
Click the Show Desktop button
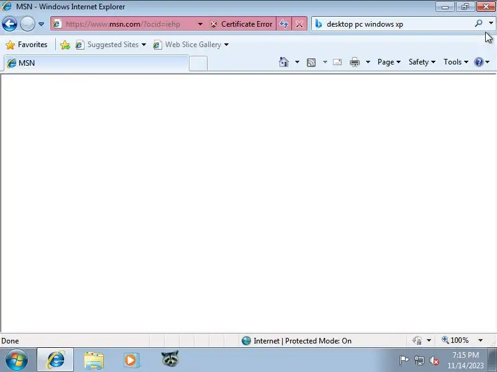[493, 360]
